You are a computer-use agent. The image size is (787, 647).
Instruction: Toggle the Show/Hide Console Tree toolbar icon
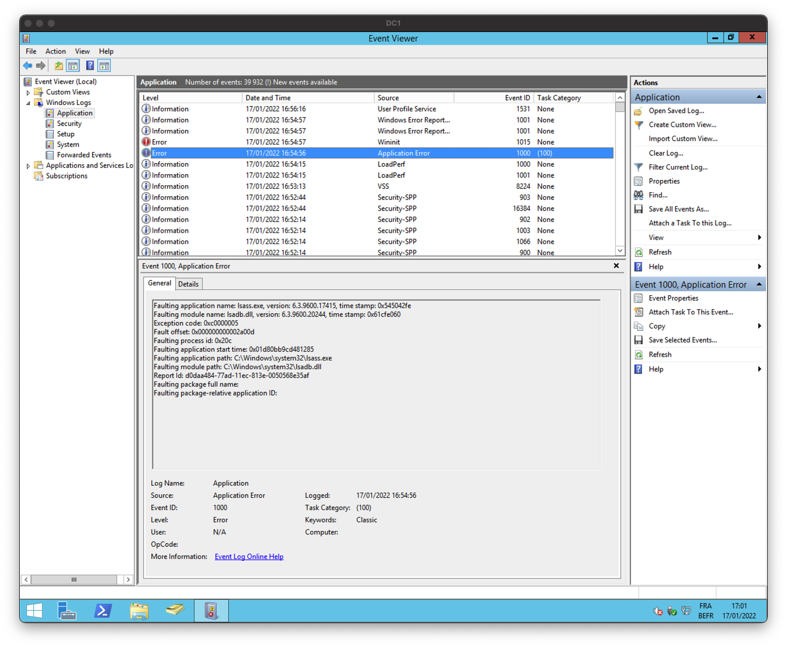point(73,66)
